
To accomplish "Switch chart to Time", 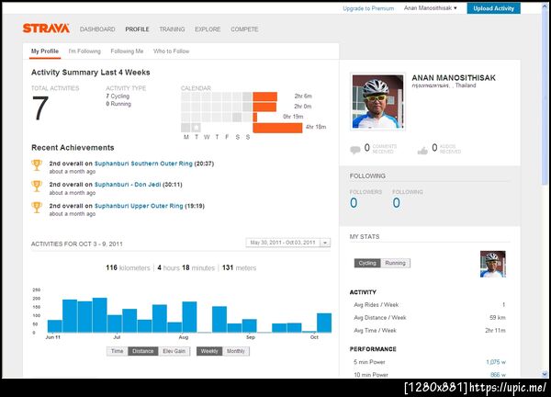I will pos(117,351).
